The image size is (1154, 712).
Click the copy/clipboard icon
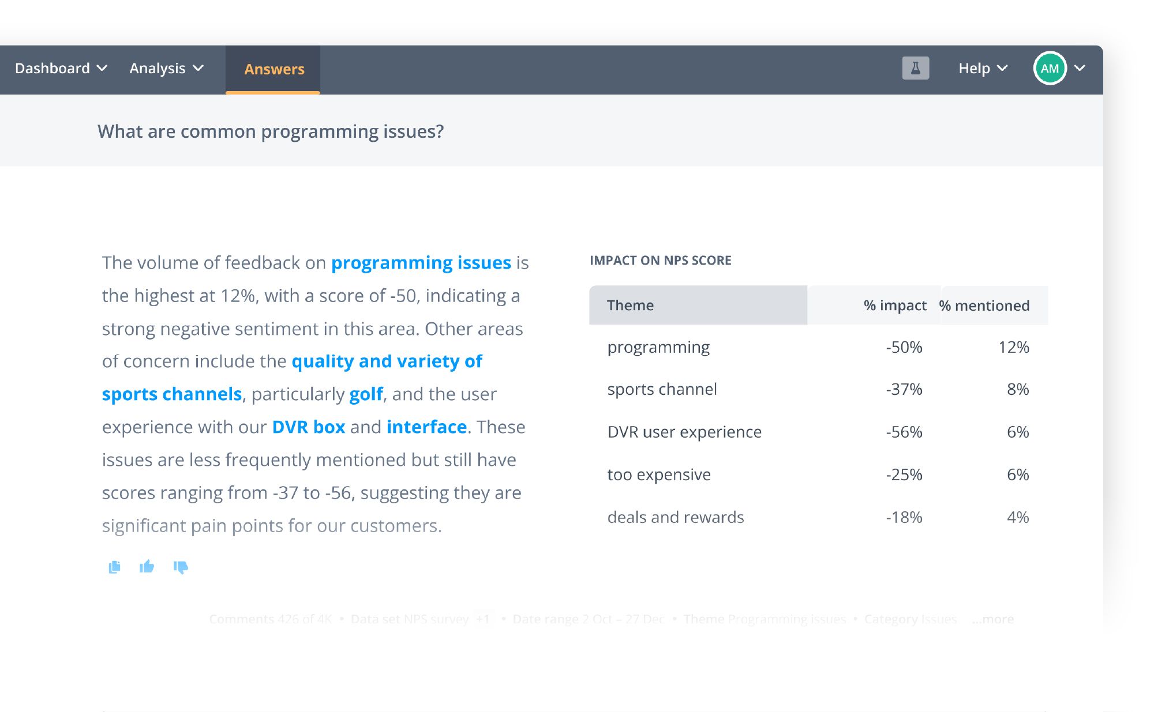(115, 566)
